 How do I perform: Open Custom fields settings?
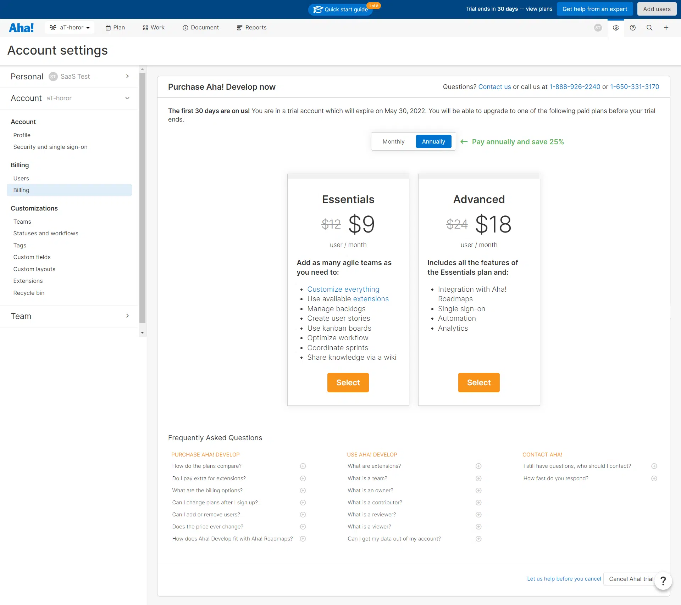tap(32, 257)
